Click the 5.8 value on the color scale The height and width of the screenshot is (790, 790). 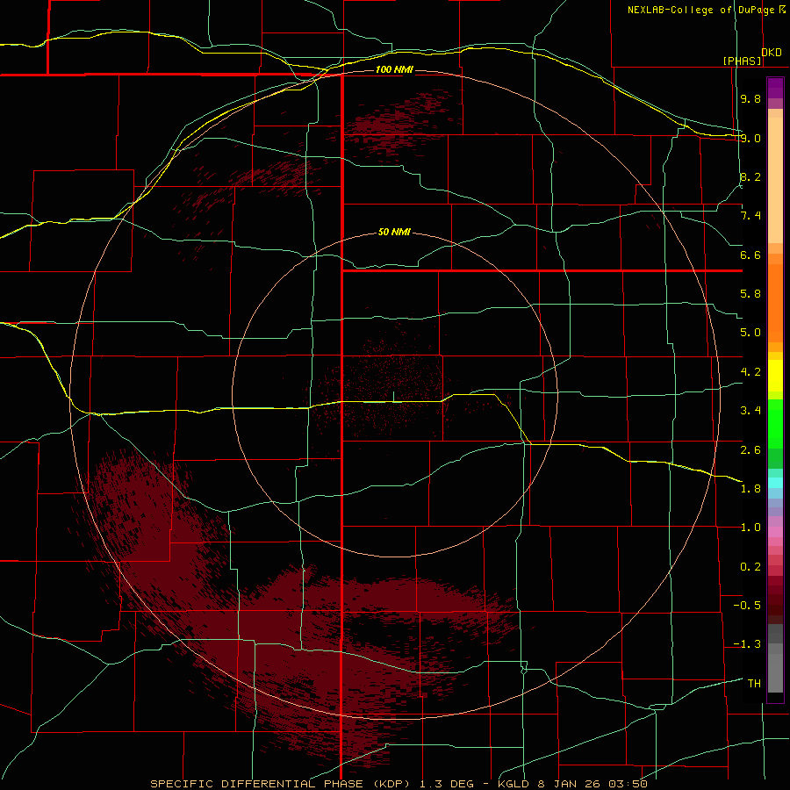750,294
